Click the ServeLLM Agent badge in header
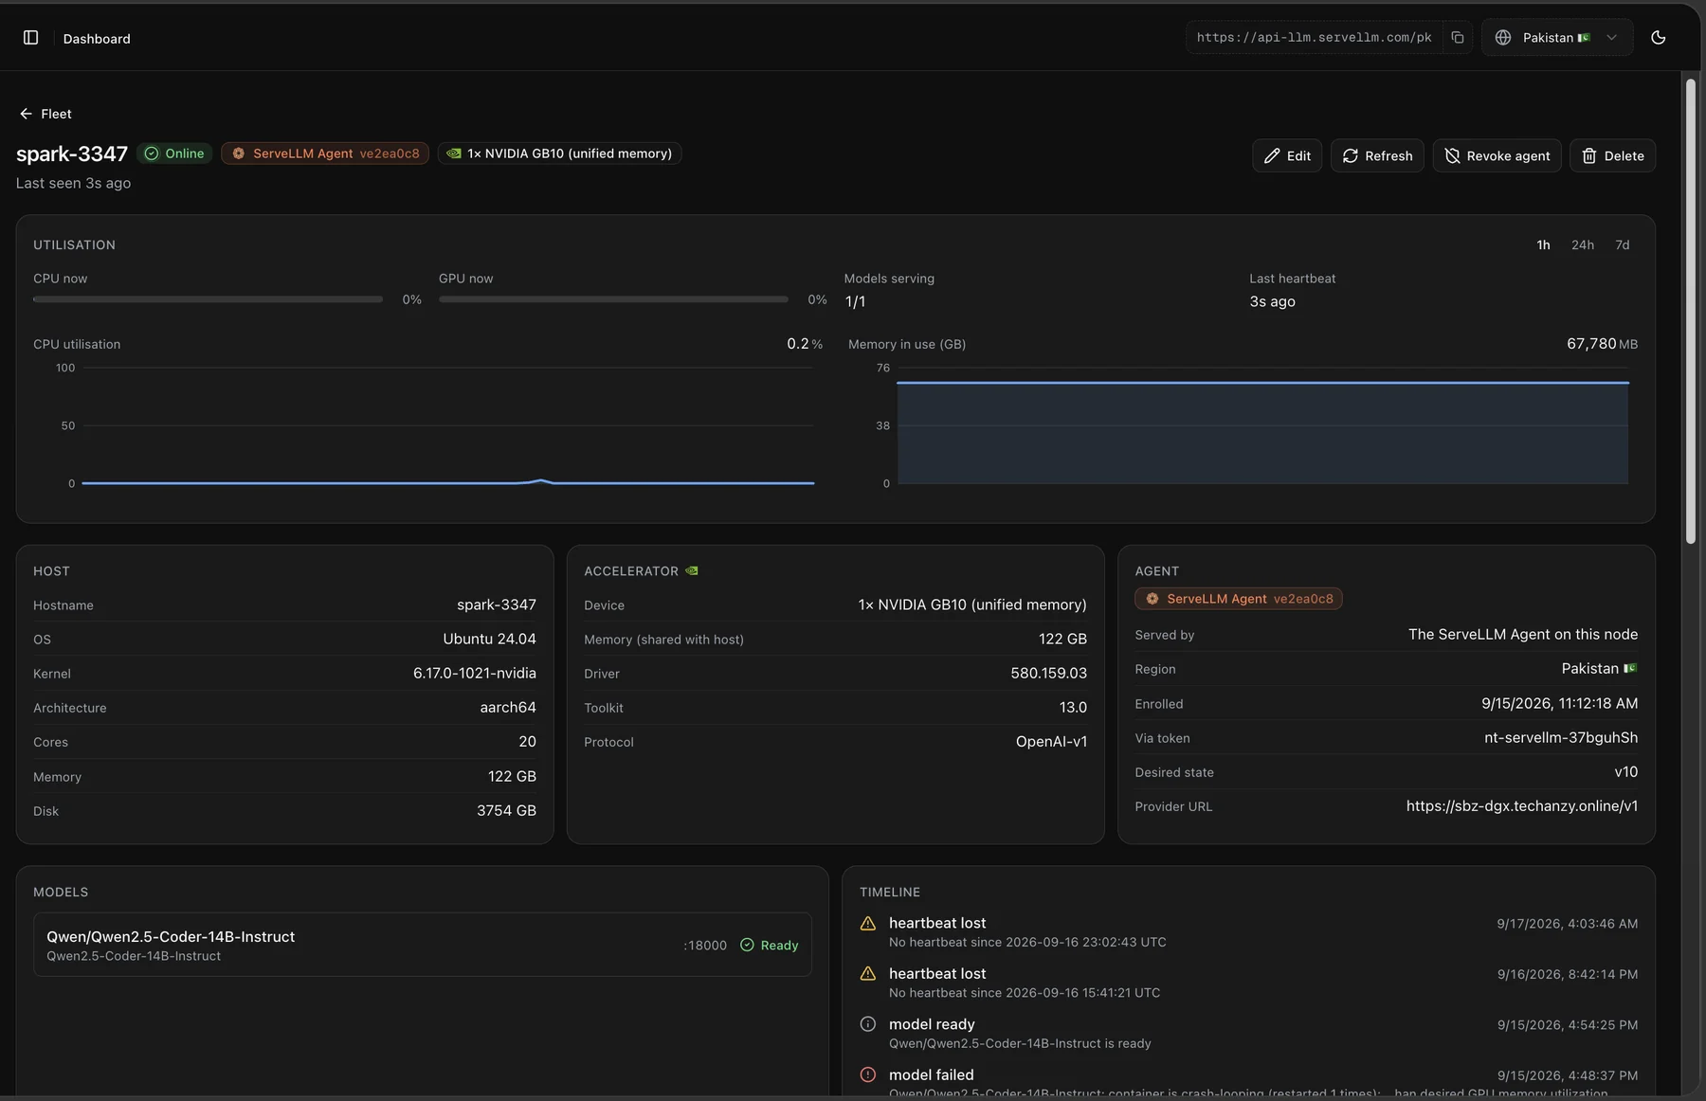1706x1101 pixels. pyautogui.click(x=325, y=153)
